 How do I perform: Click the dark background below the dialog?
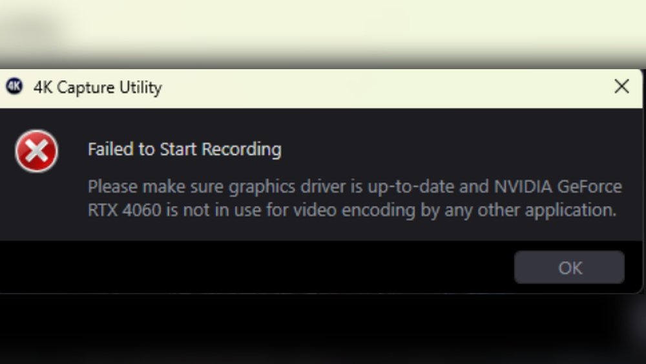point(323,330)
